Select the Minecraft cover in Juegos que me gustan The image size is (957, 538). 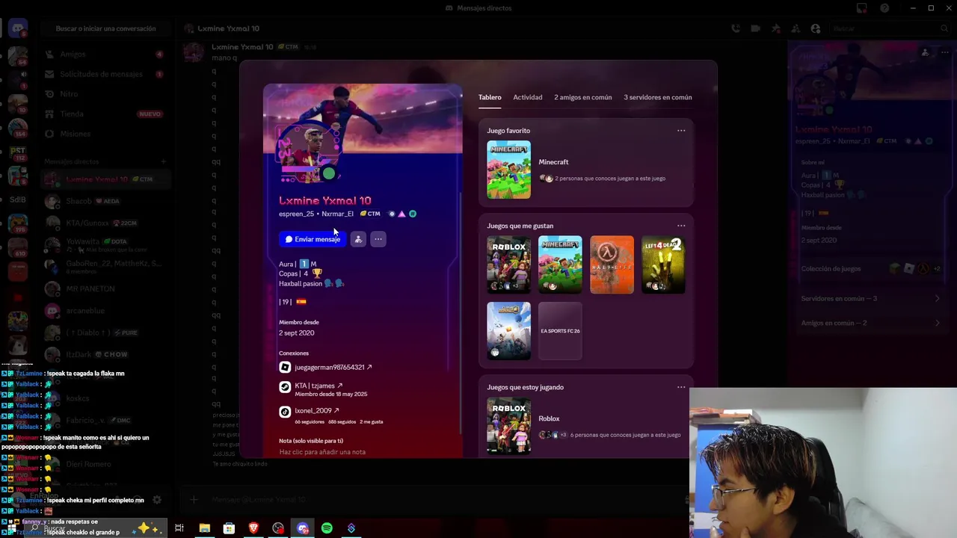pos(560,265)
